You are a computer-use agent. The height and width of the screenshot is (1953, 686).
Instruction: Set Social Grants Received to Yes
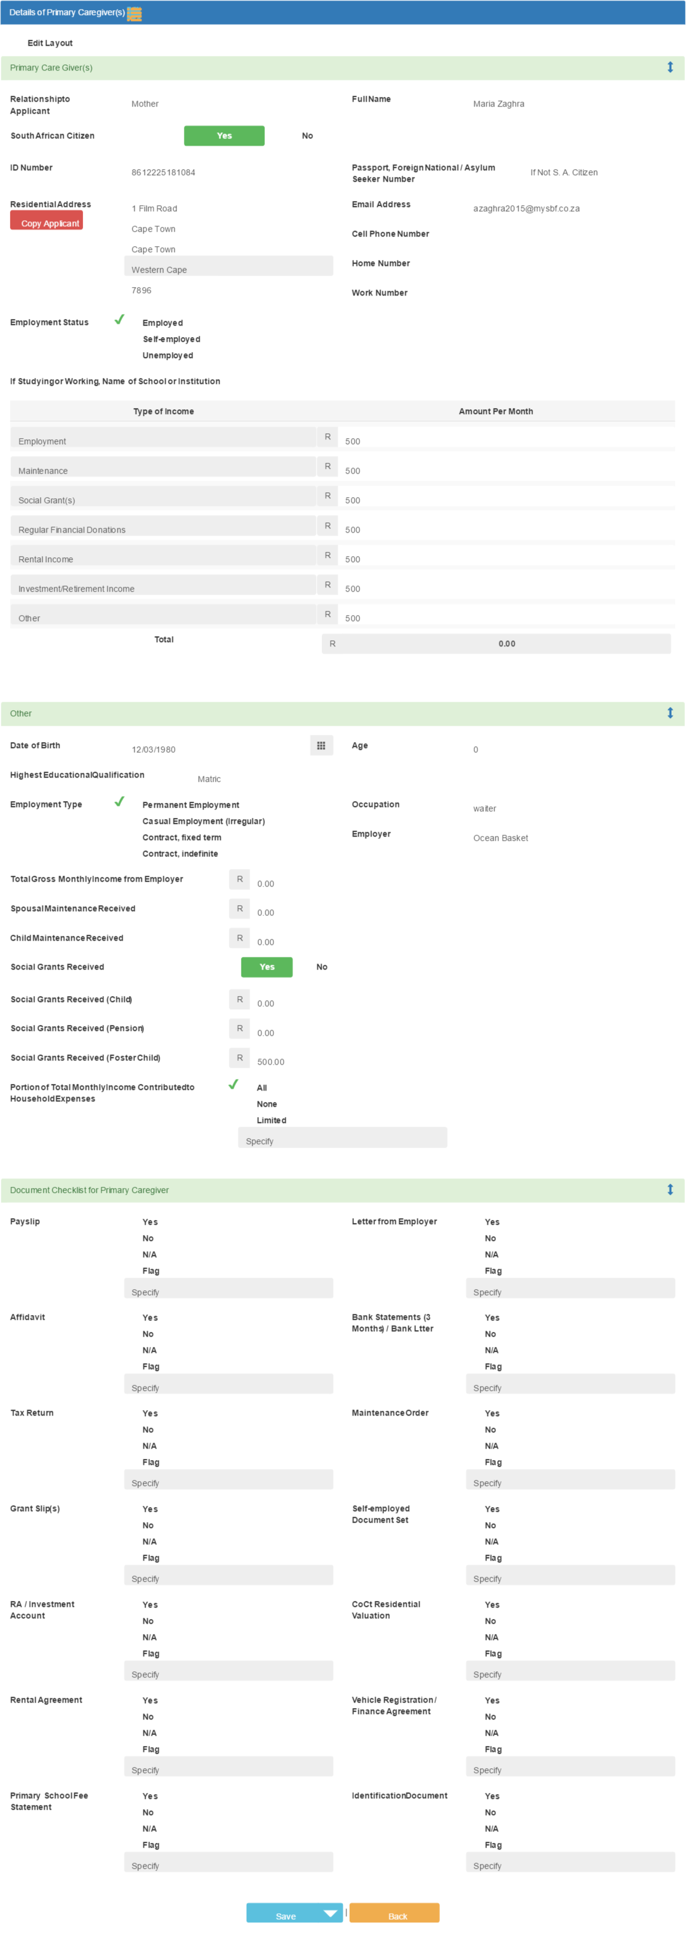(267, 967)
